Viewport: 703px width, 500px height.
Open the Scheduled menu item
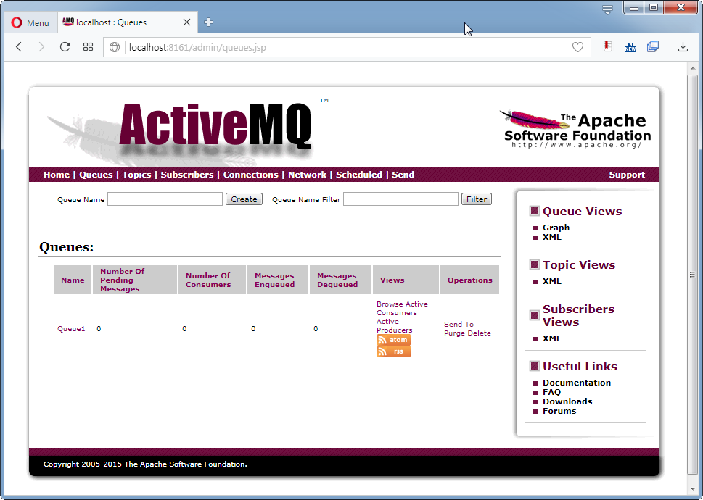click(x=359, y=175)
